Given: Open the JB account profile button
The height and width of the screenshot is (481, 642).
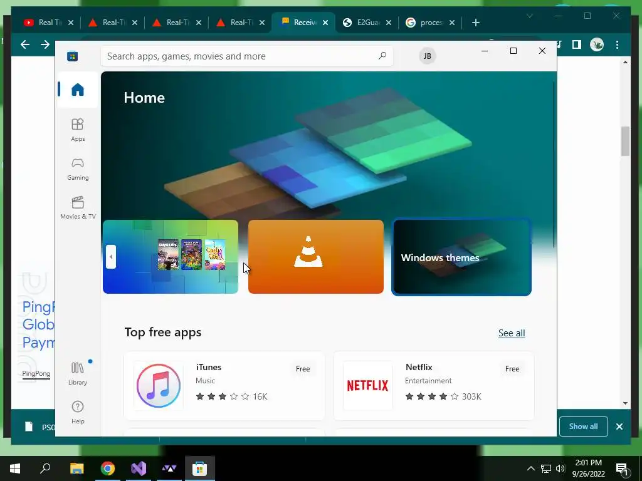Looking at the screenshot, I should (427, 56).
